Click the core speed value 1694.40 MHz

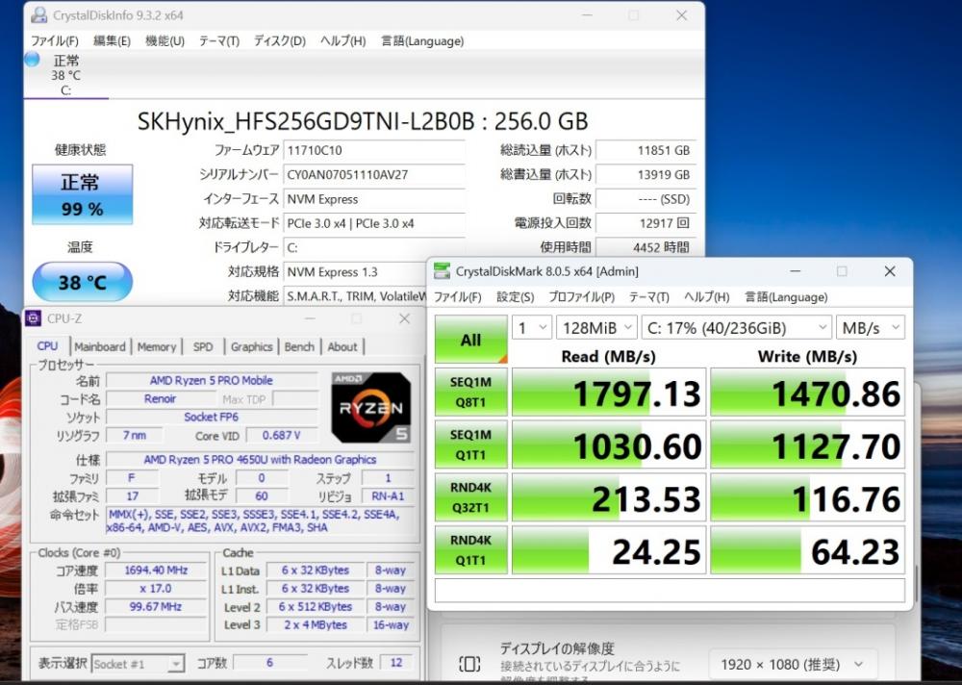click(156, 571)
